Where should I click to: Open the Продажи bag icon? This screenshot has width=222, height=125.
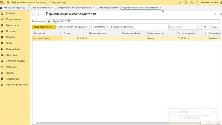(x=2, y=31)
